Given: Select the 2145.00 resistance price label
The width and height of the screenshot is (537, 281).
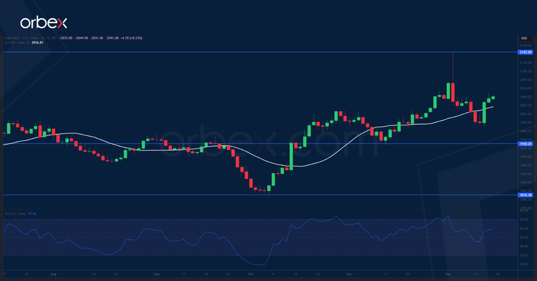Looking at the screenshot, I should pos(524,52).
